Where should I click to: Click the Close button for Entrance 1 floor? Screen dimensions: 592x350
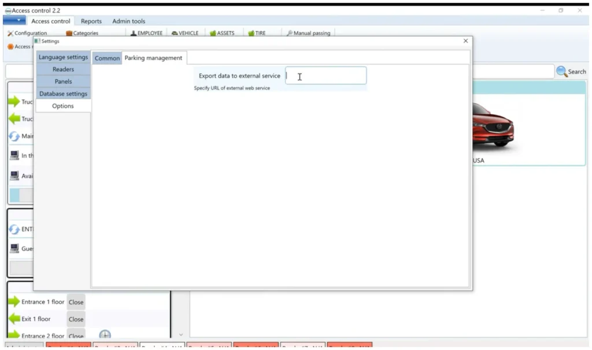(x=76, y=302)
